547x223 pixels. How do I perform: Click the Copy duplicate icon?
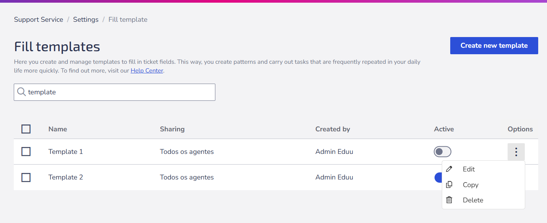click(x=449, y=184)
